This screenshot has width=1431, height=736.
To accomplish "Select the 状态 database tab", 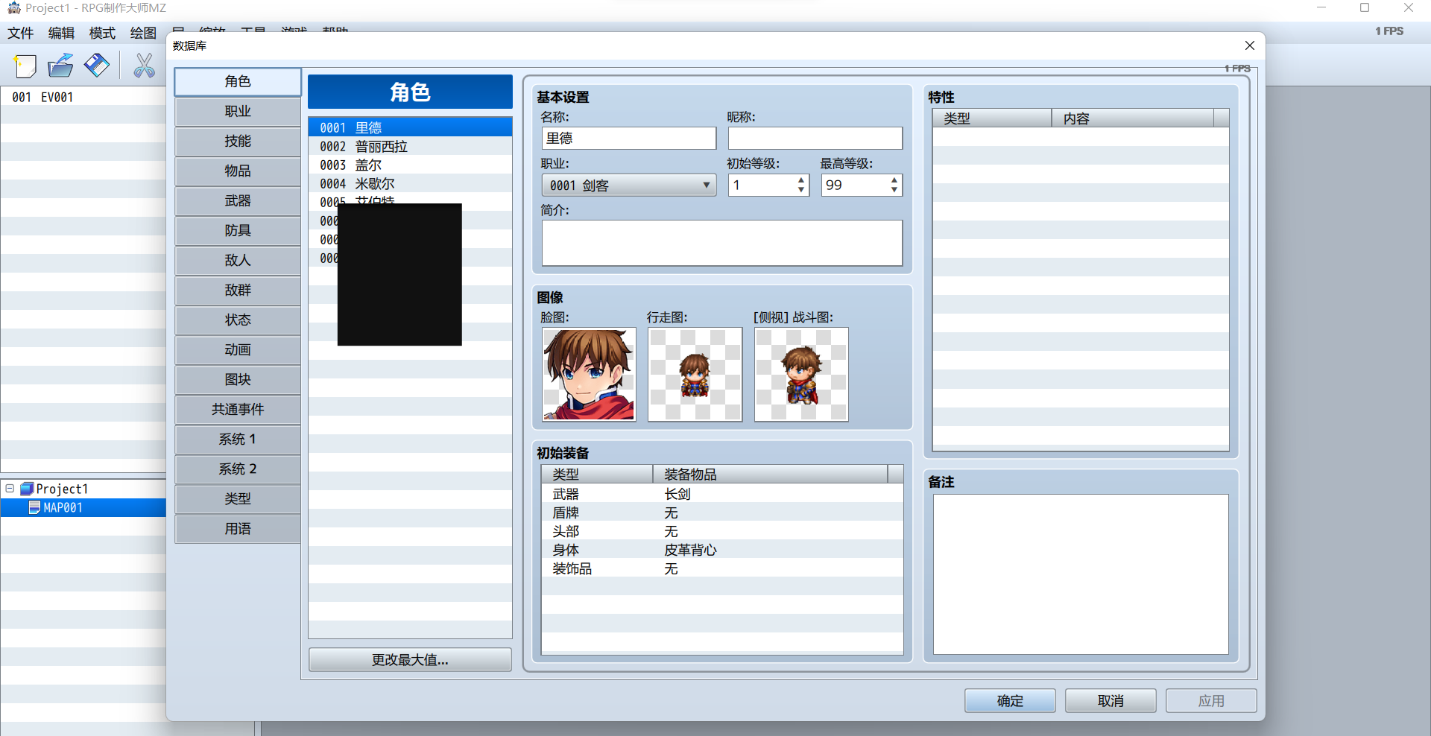I will pos(238,320).
